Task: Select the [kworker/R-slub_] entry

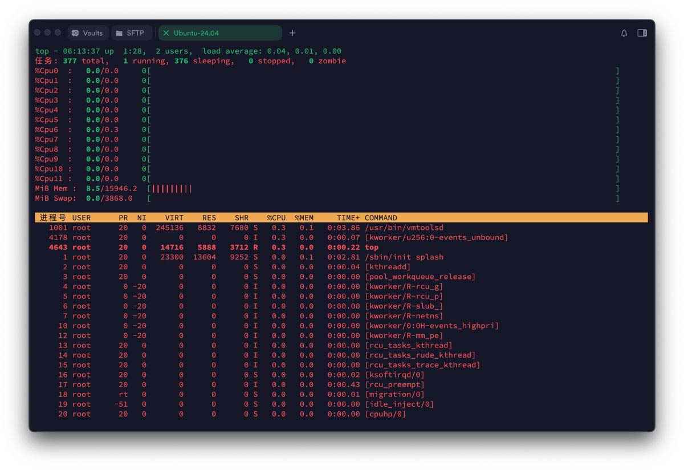Action: click(x=404, y=306)
